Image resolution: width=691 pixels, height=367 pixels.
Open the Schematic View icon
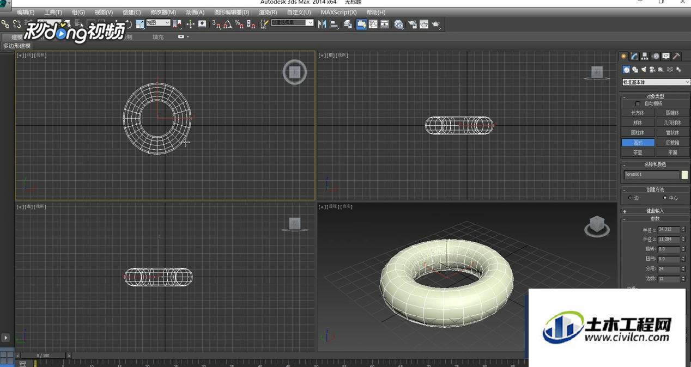(x=385, y=24)
